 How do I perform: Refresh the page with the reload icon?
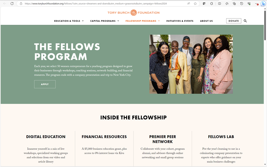pos(12,4)
